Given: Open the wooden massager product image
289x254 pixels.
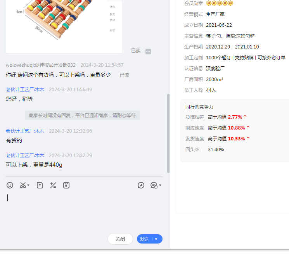Looking at the screenshot, I should point(58,23).
